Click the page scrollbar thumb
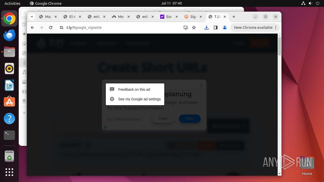 279,46
